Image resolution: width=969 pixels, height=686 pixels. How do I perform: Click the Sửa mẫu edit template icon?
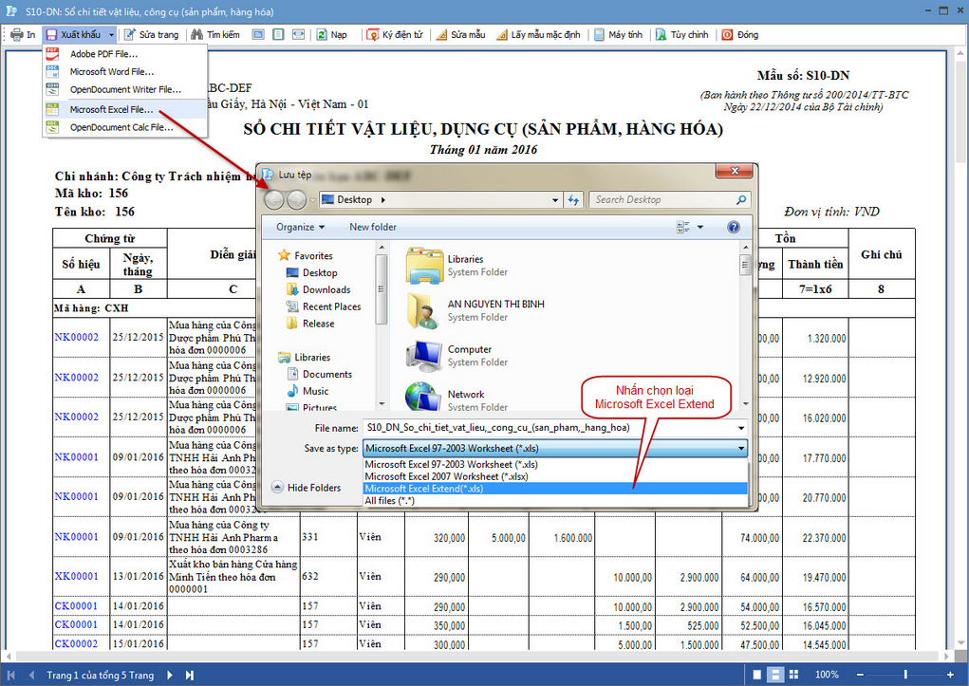(x=441, y=34)
